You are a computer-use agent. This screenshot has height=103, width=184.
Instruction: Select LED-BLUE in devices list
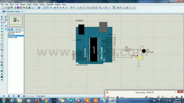(x=16, y=36)
